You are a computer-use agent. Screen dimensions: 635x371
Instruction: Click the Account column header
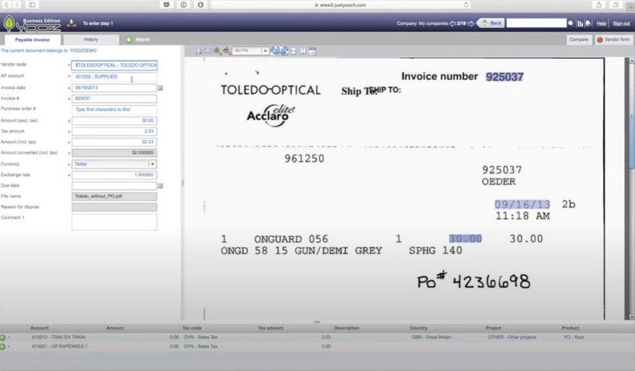coord(39,327)
